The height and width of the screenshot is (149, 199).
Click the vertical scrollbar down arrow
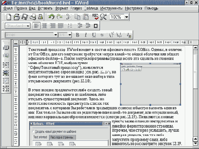(x=196, y=143)
